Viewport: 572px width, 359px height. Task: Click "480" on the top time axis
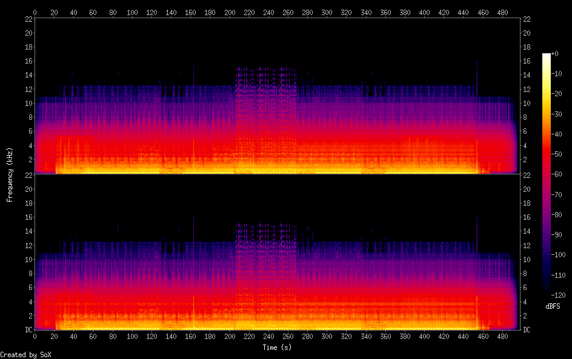point(502,13)
